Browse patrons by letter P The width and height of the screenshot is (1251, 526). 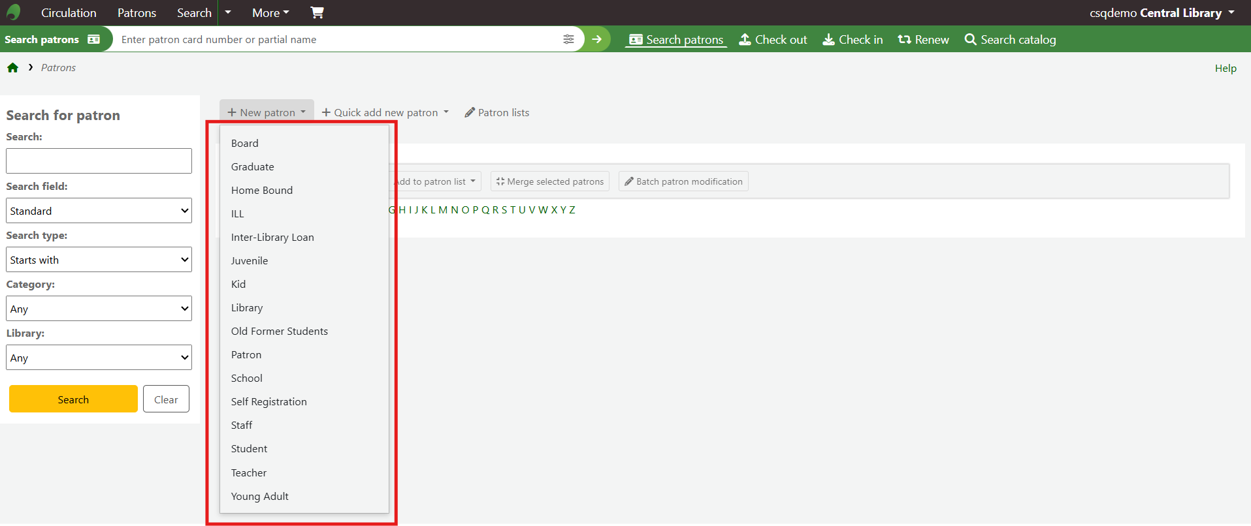[476, 209]
